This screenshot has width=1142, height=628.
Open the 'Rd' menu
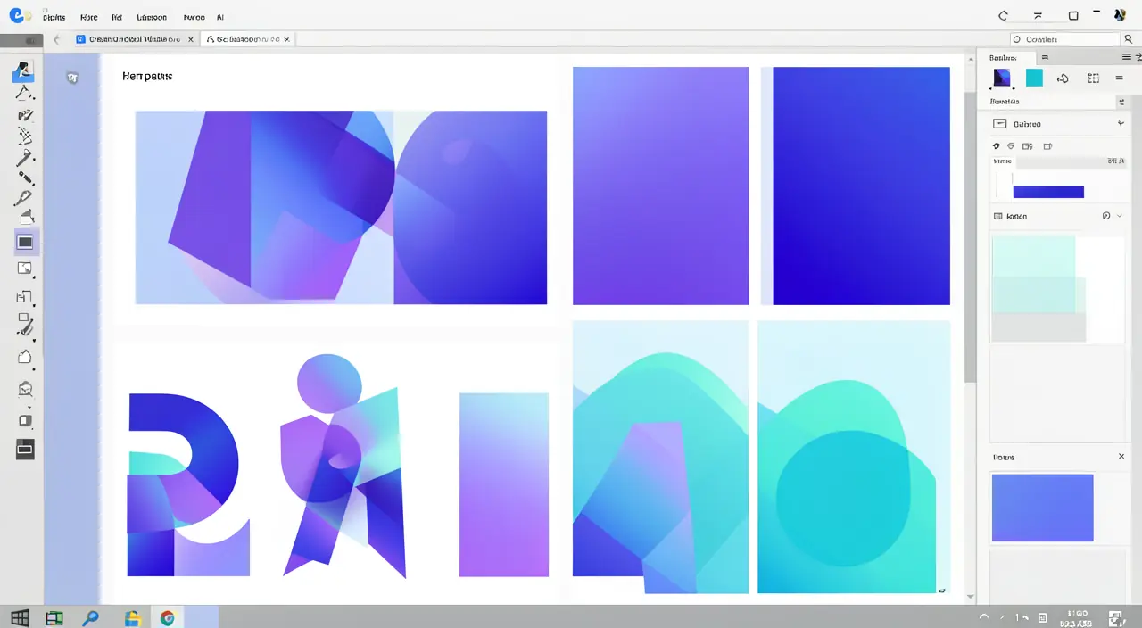coord(117,17)
